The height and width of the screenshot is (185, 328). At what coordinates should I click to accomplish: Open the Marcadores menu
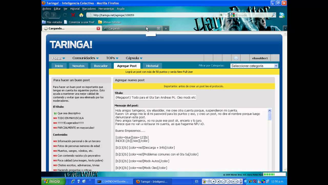(89, 9)
